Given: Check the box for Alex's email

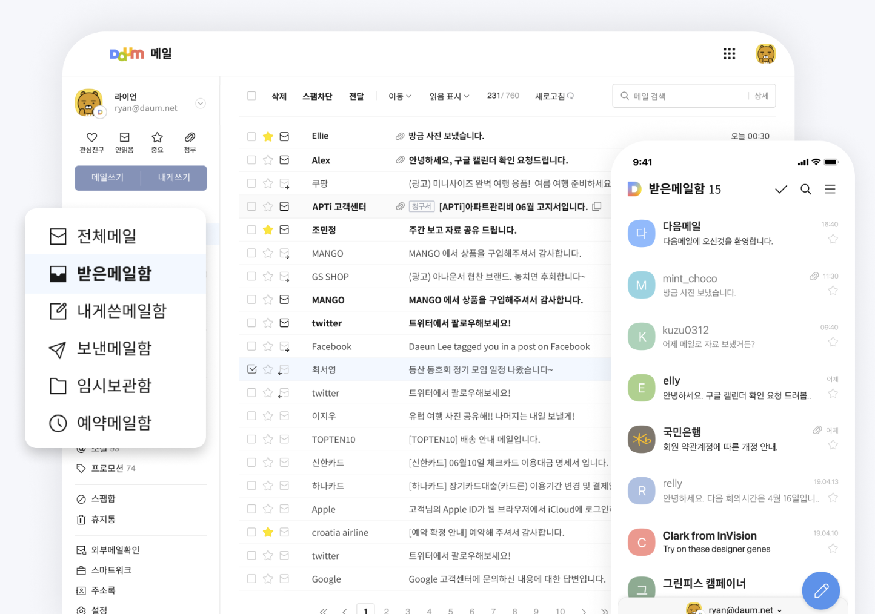Looking at the screenshot, I should click(x=251, y=160).
